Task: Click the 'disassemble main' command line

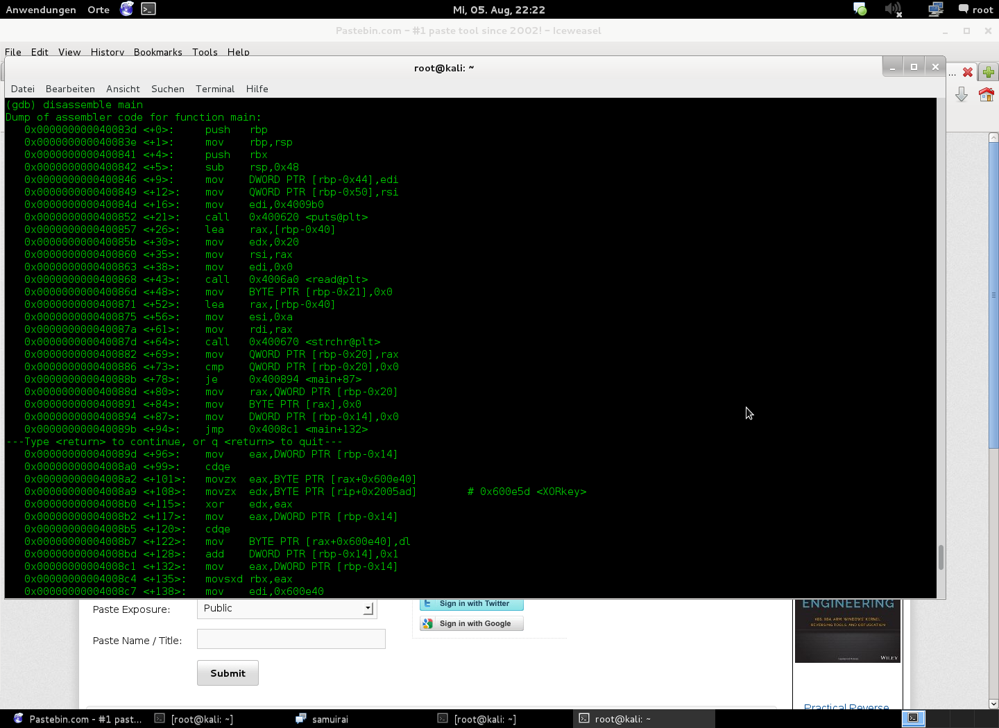Action: tap(74, 105)
